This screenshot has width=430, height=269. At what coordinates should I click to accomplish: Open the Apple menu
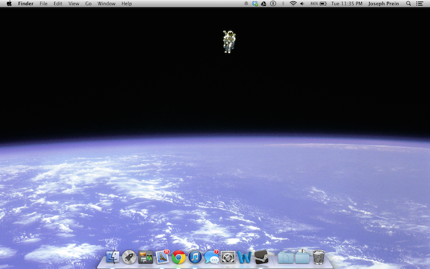(9, 4)
